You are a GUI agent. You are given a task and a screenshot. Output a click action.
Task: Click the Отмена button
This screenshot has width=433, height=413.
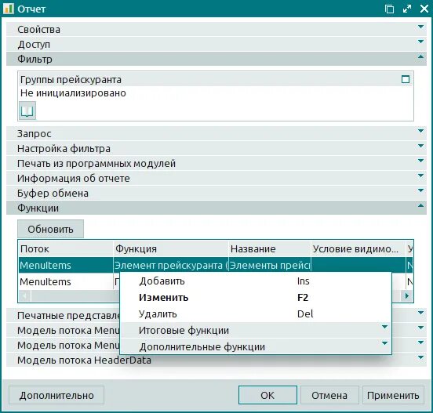329,395
